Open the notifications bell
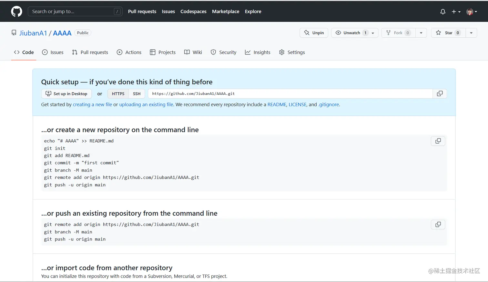 click(443, 12)
